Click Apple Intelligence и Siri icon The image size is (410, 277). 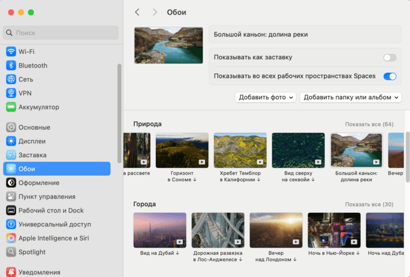click(11, 238)
